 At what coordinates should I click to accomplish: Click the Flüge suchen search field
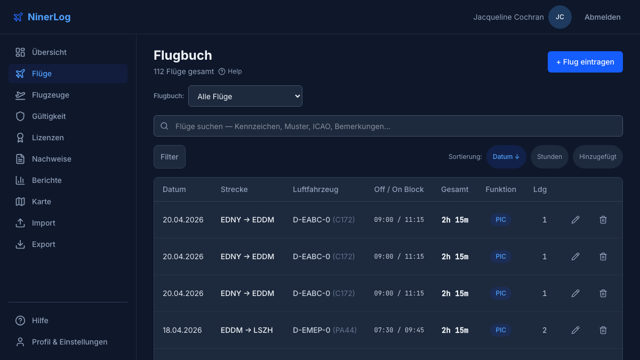tap(388, 126)
